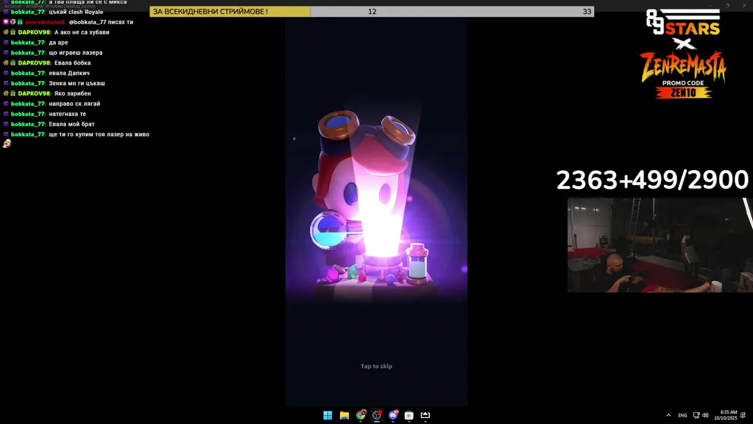Click the goal count '12' on the bar

[372, 12]
